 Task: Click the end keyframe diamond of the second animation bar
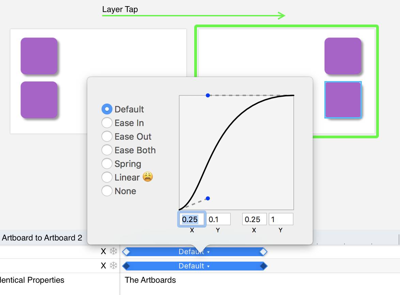click(263, 266)
